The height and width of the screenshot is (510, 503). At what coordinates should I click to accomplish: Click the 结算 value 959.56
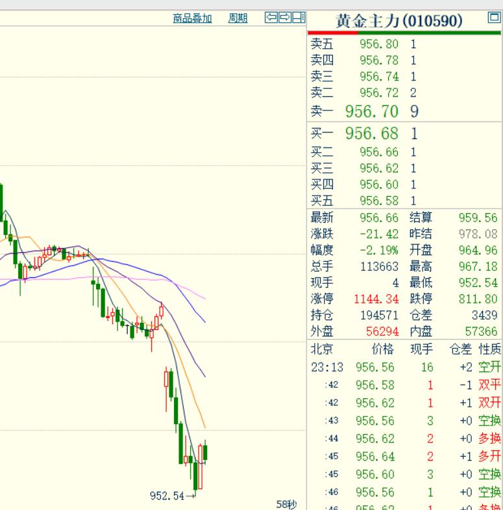point(478,218)
